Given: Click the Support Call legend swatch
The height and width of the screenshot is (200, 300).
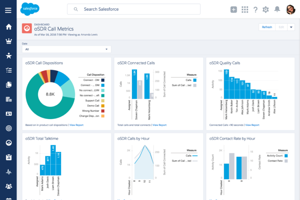Looking at the screenshot, I should (x=103, y=100).
